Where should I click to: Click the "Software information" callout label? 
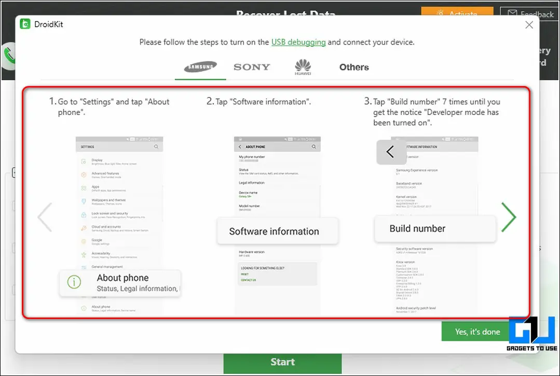[x=278, y=232]
